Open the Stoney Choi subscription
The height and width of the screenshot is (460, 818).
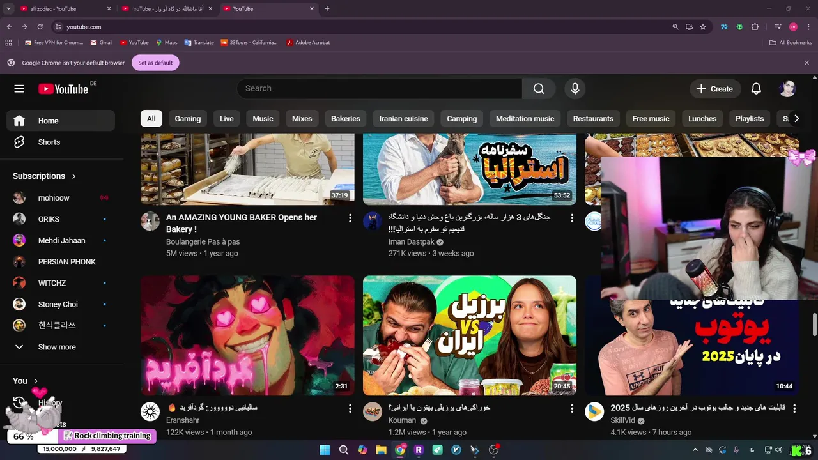[x=61, y=304]
